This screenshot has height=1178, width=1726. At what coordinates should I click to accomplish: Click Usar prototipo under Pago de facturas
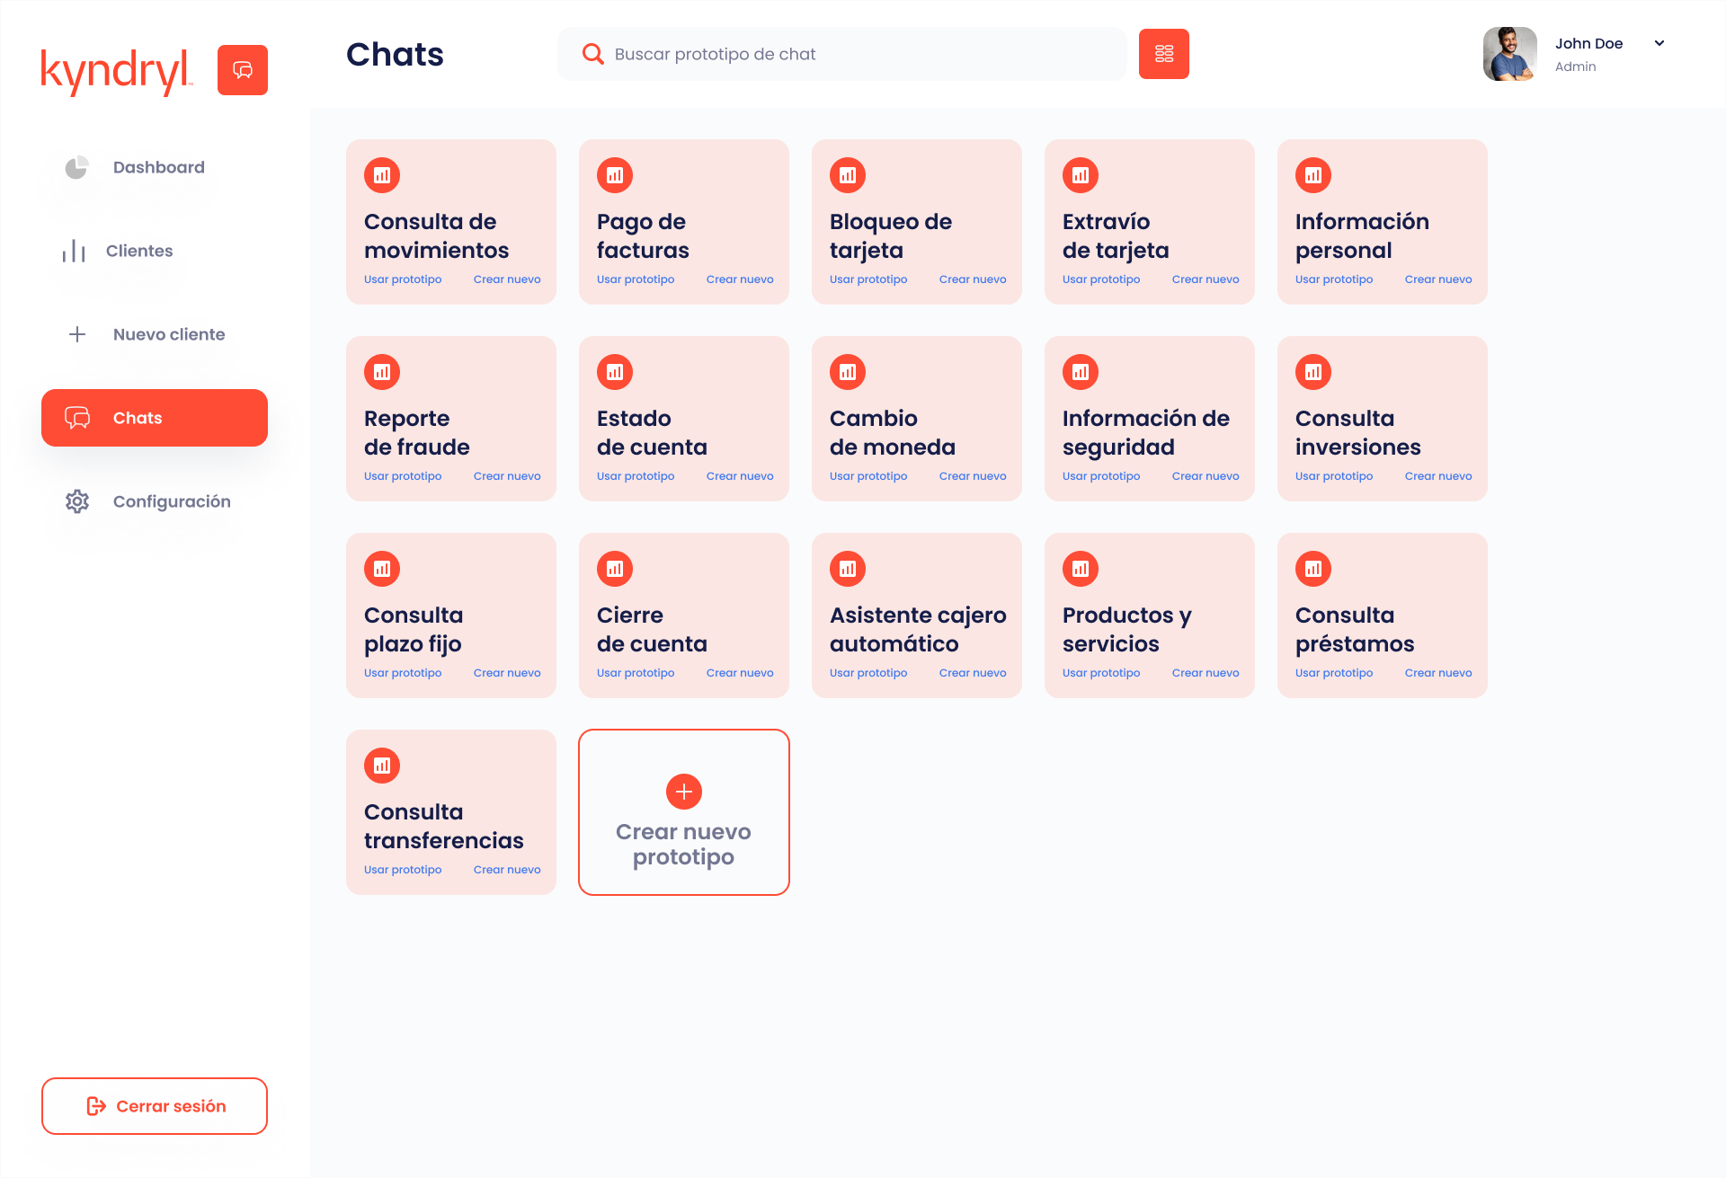636,279
